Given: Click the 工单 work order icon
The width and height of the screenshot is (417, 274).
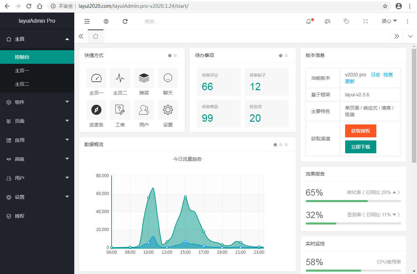Looking at the screenshot, I should [120, 110].
